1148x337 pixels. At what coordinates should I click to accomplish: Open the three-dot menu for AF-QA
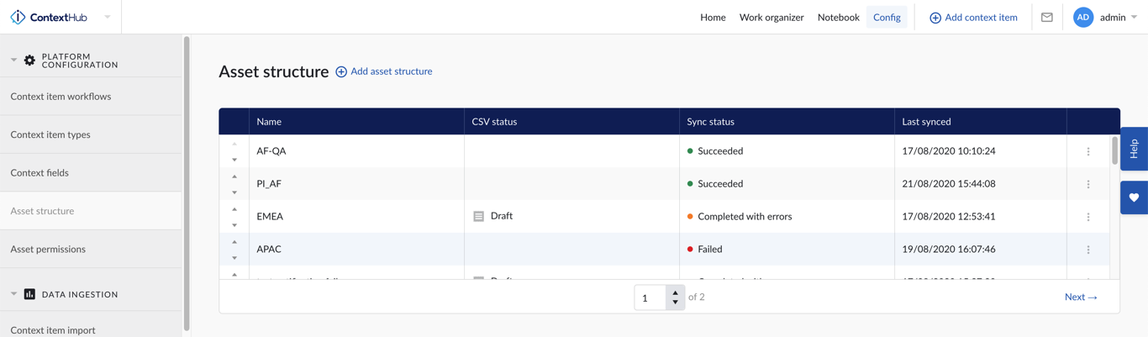pyautogui.click(x=1088, y=152)
